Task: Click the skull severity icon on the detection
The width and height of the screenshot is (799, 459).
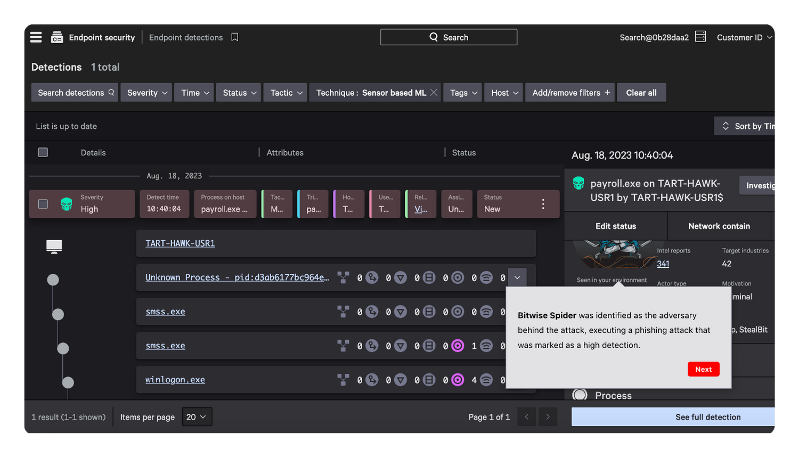Action: pos(66,203)
